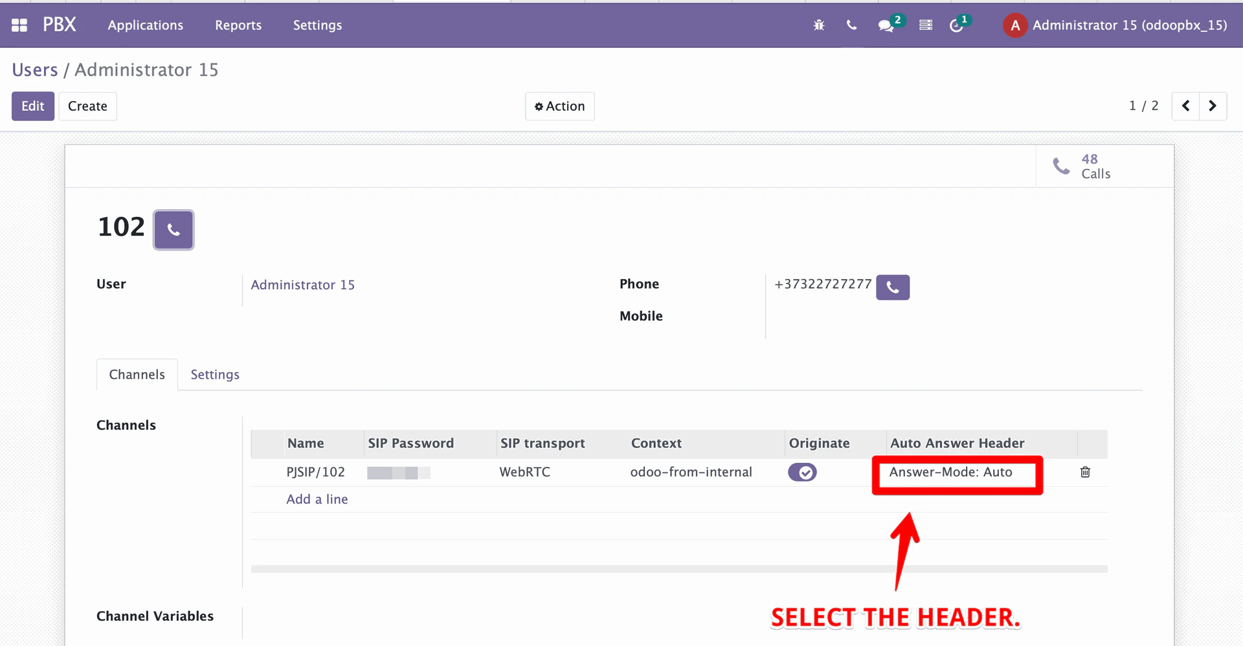
Task: Click the Edit button
Action: pos(33,106)
